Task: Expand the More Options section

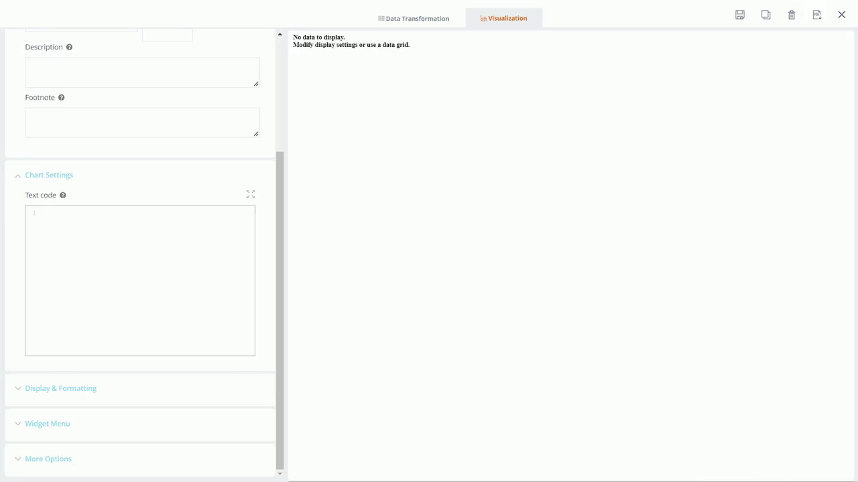Action: (48, 459)
